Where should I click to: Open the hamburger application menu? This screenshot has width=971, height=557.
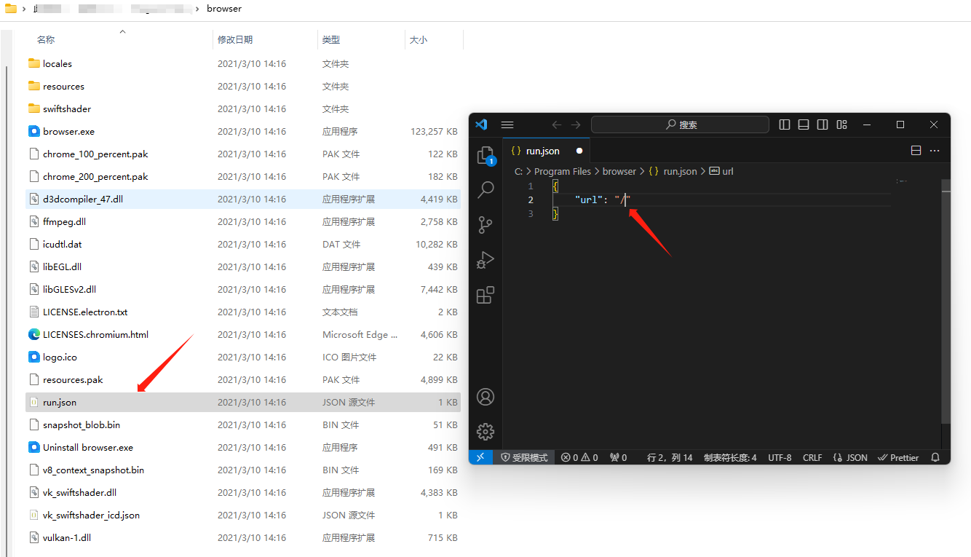point(507,125)
